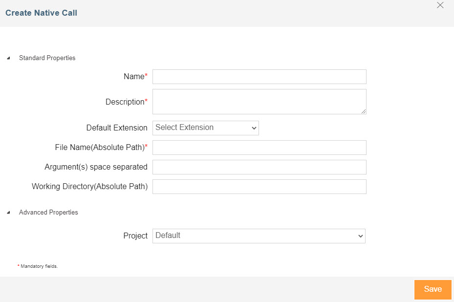Open the Select Extension dropdown
Viewport: 454px width, 302px height.
coord(206,128)
